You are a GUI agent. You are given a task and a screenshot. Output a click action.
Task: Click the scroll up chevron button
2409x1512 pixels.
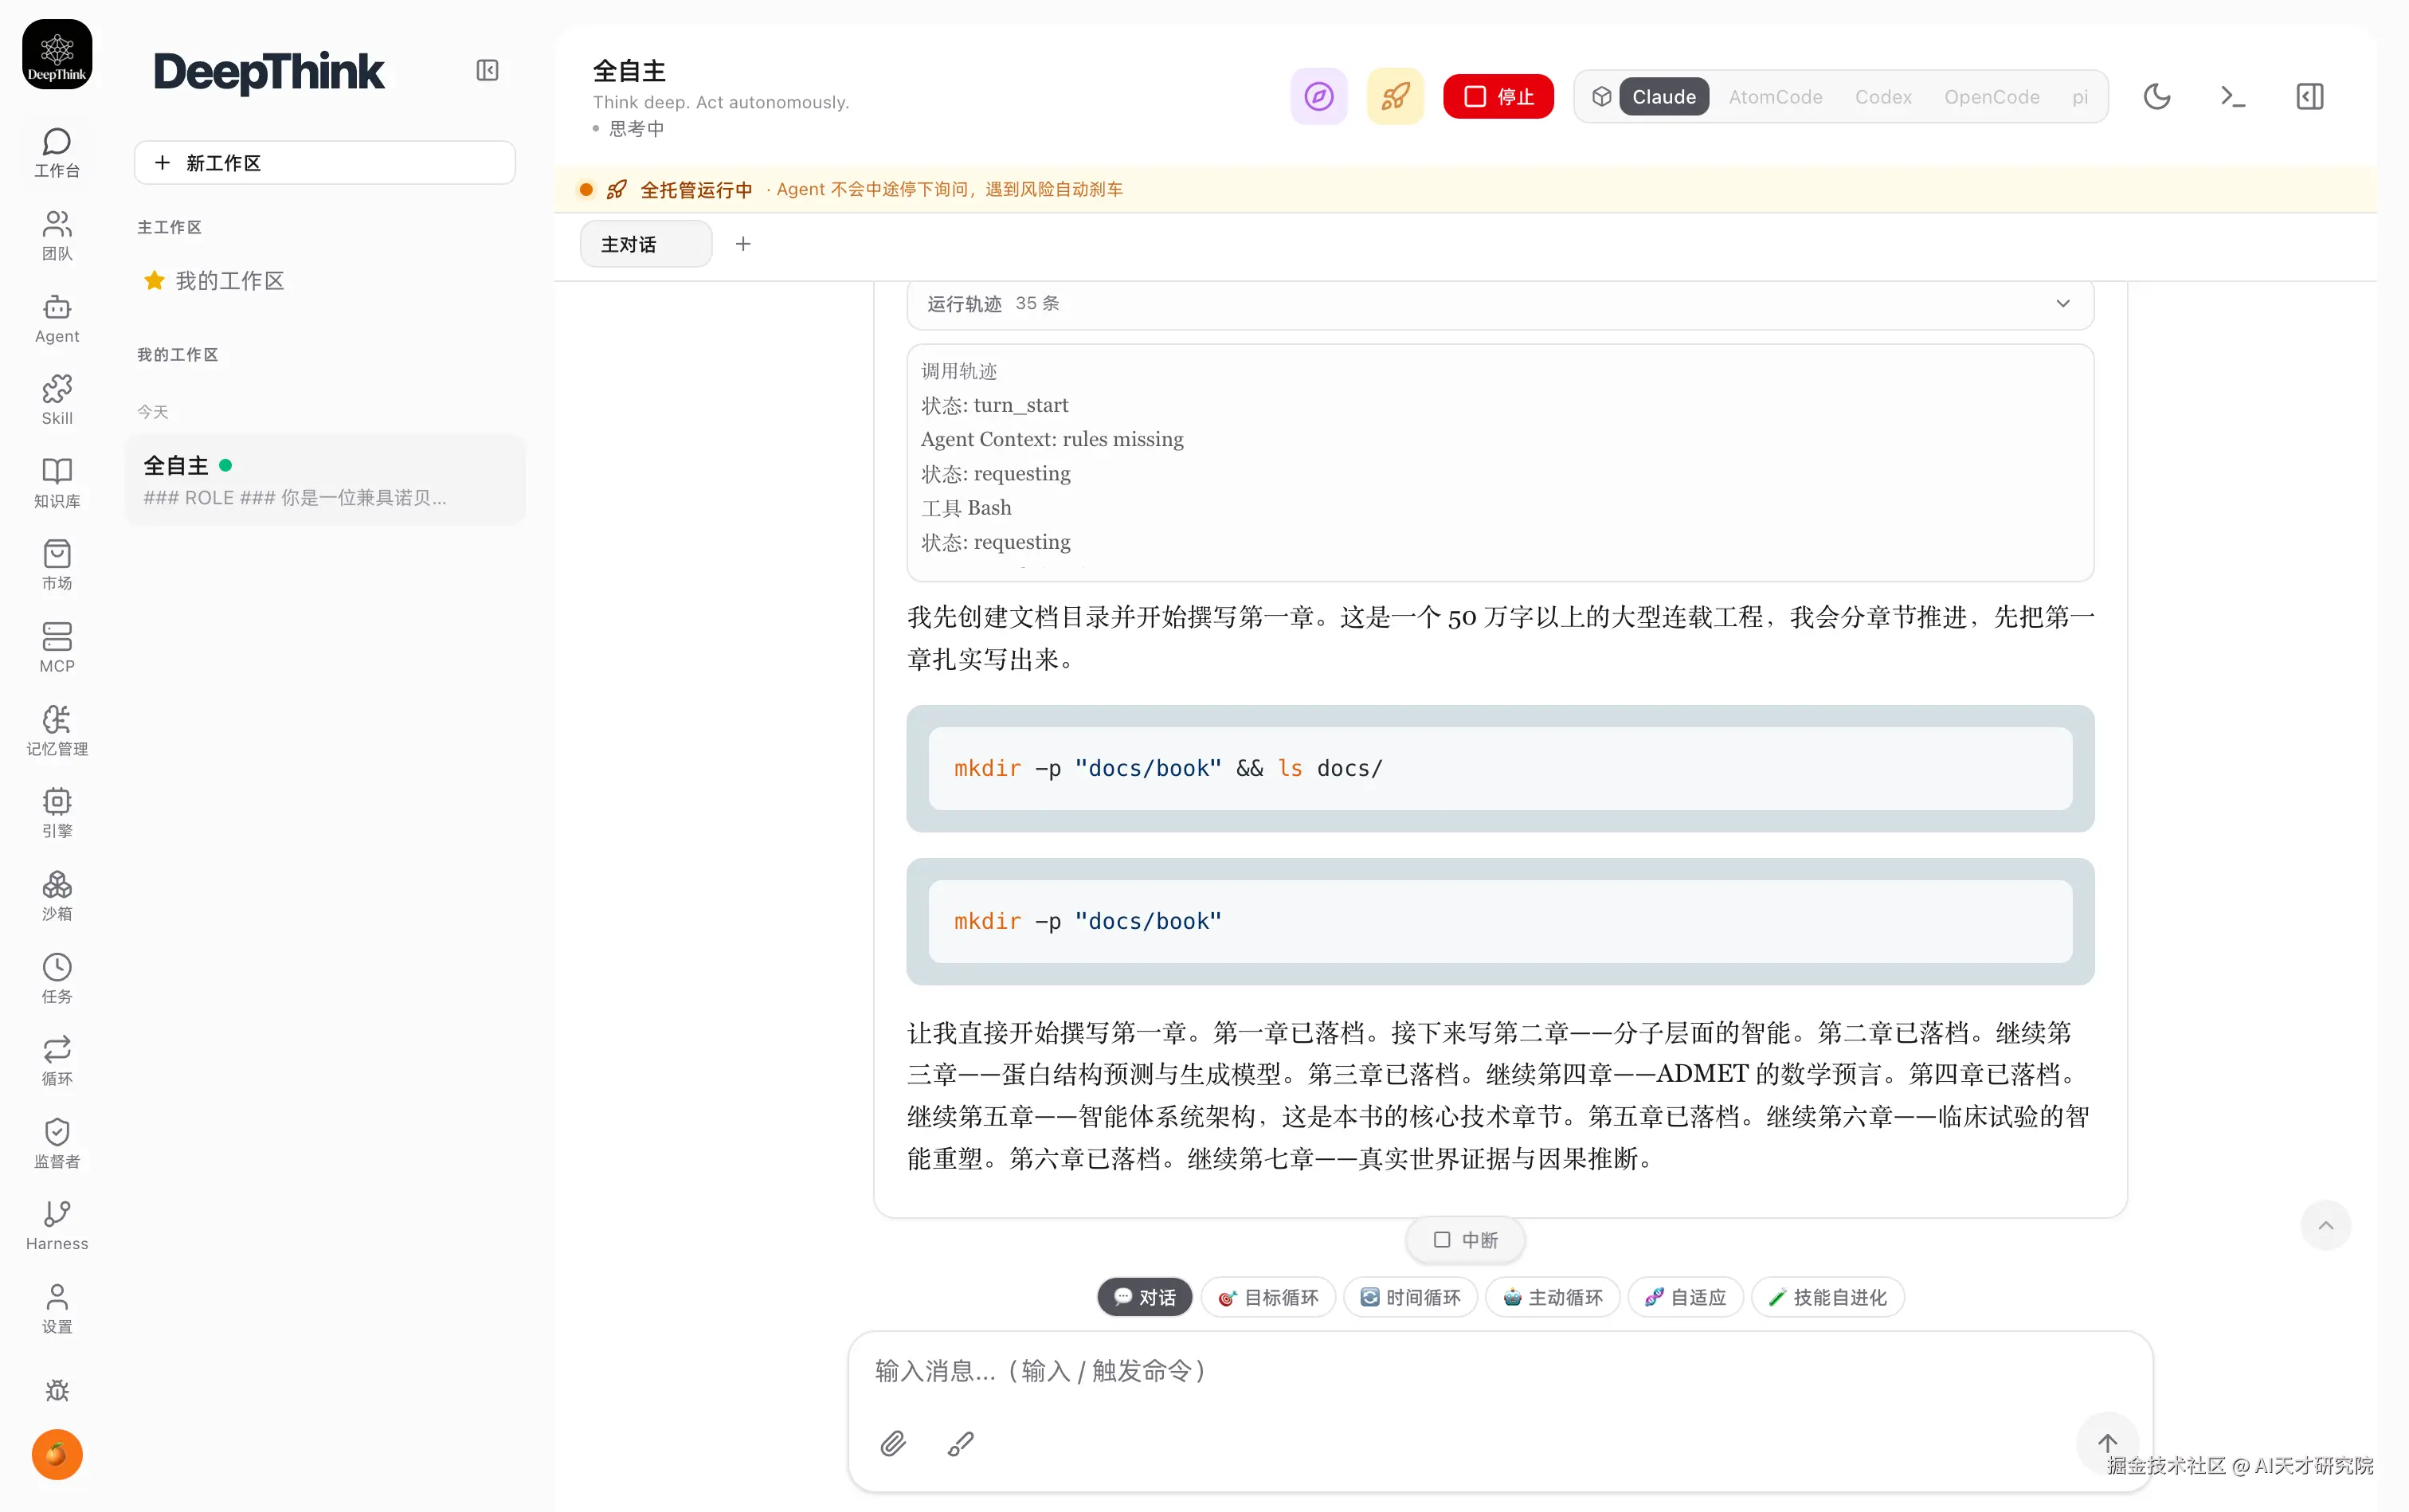[x=2326, y=1225]
